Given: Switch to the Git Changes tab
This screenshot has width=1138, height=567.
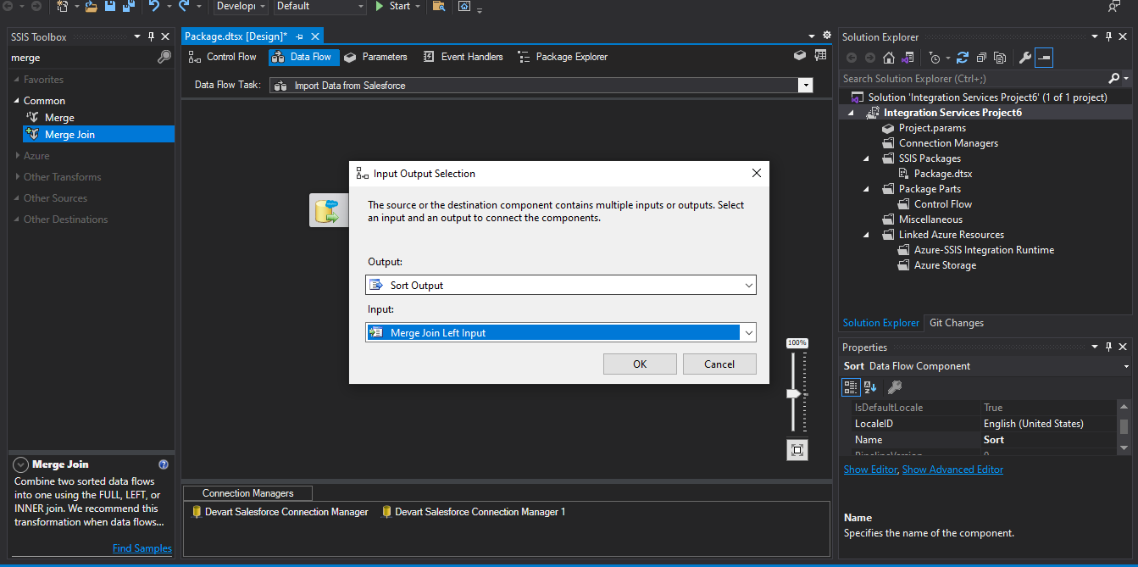Looking at the screenshot, I should (957, 323).
